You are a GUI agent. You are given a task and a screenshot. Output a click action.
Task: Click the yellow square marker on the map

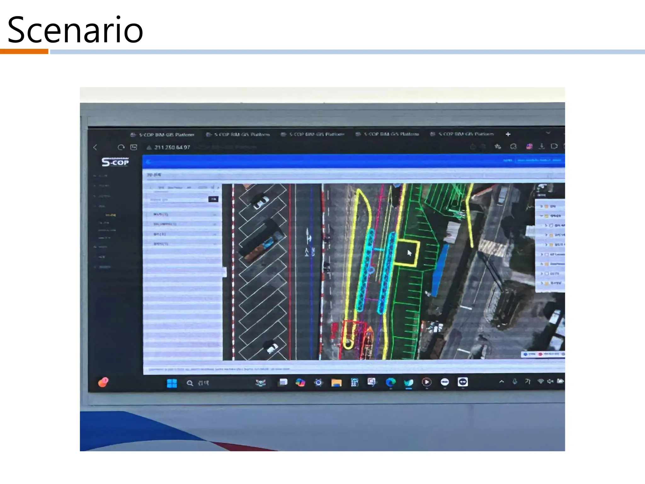click(x=407, y=253)
